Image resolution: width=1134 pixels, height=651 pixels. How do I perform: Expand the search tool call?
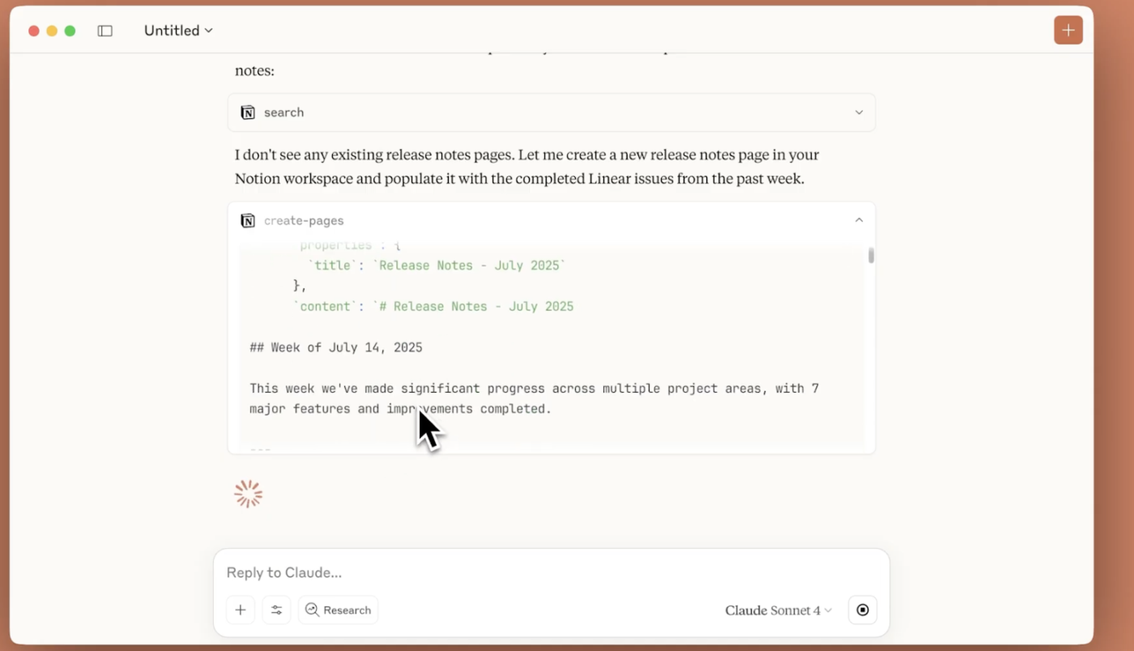[859, 113]
